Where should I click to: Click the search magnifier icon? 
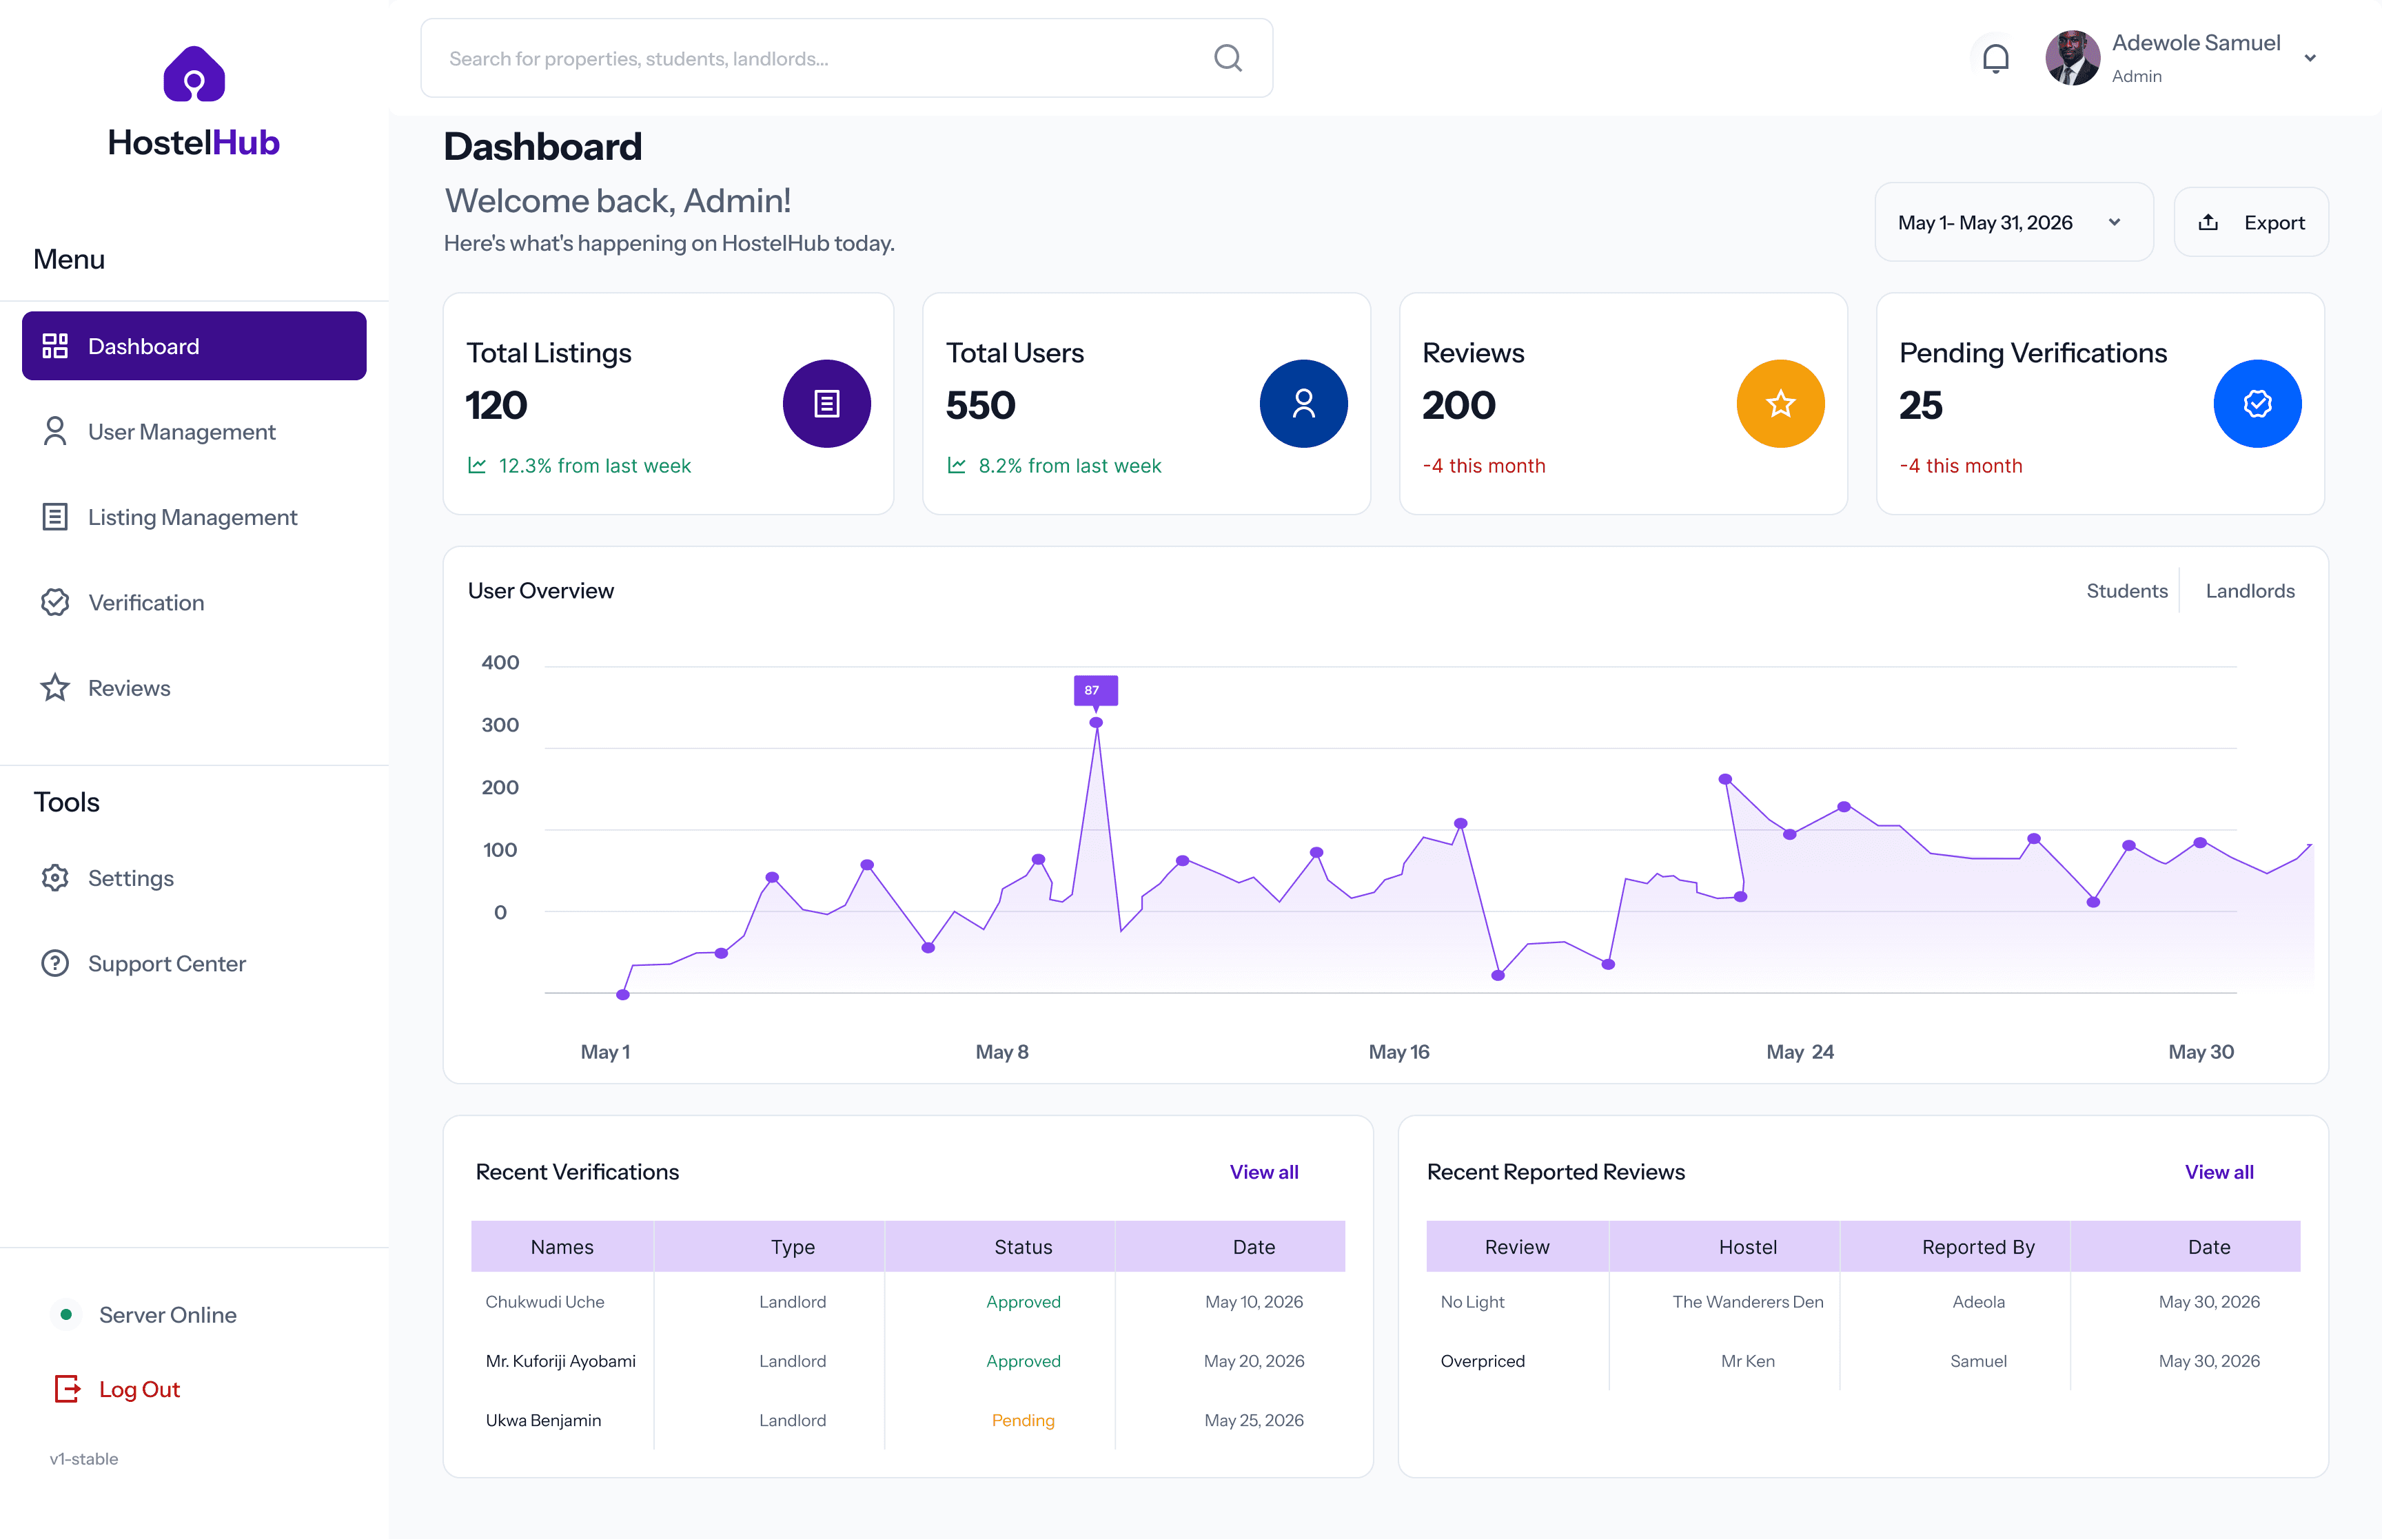1228,58
